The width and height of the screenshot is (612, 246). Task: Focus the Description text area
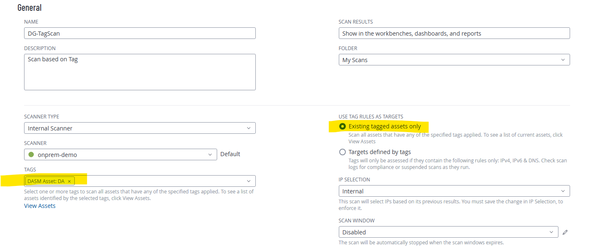tap(140, 72)
